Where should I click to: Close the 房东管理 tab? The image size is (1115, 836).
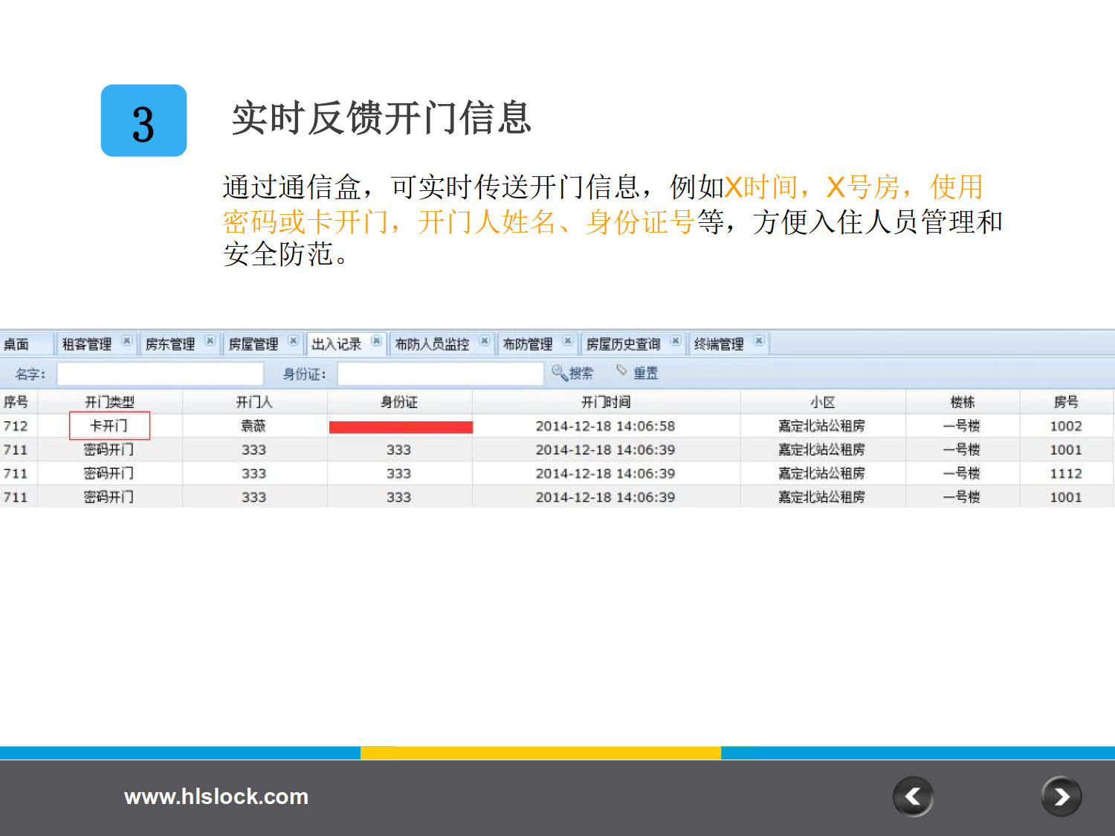(x=210, y=341)
